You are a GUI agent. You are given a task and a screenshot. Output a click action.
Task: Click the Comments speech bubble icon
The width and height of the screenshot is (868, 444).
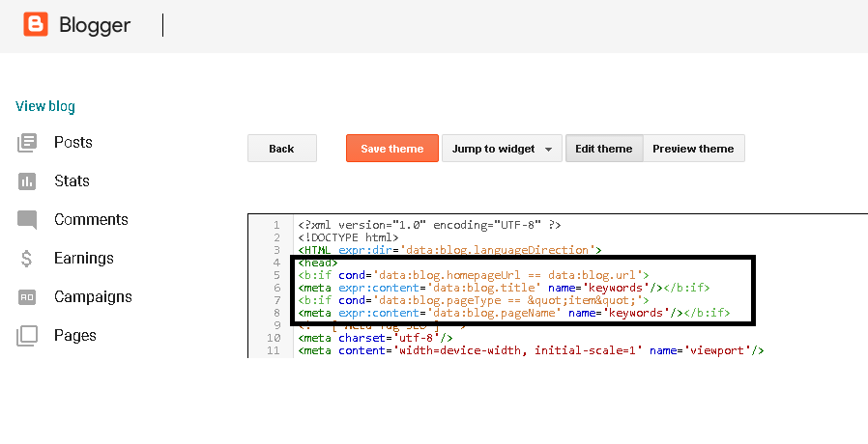(x=27, y=220)
